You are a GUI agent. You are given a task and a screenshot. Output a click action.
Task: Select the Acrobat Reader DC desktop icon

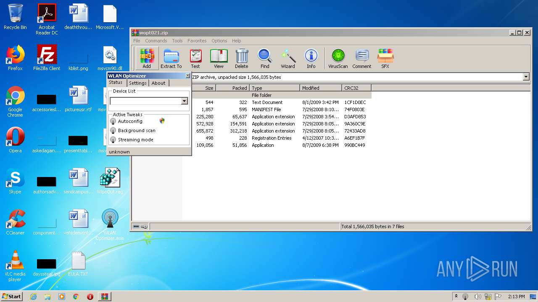tap(47, 19)
